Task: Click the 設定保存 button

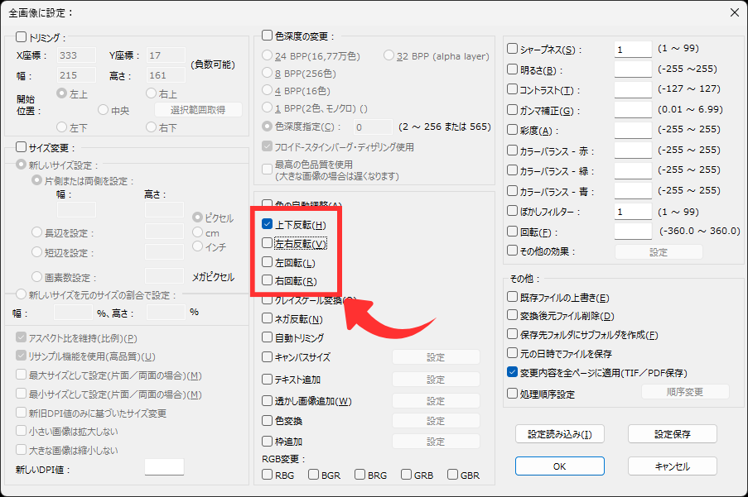Action: [x=672, y=433]
